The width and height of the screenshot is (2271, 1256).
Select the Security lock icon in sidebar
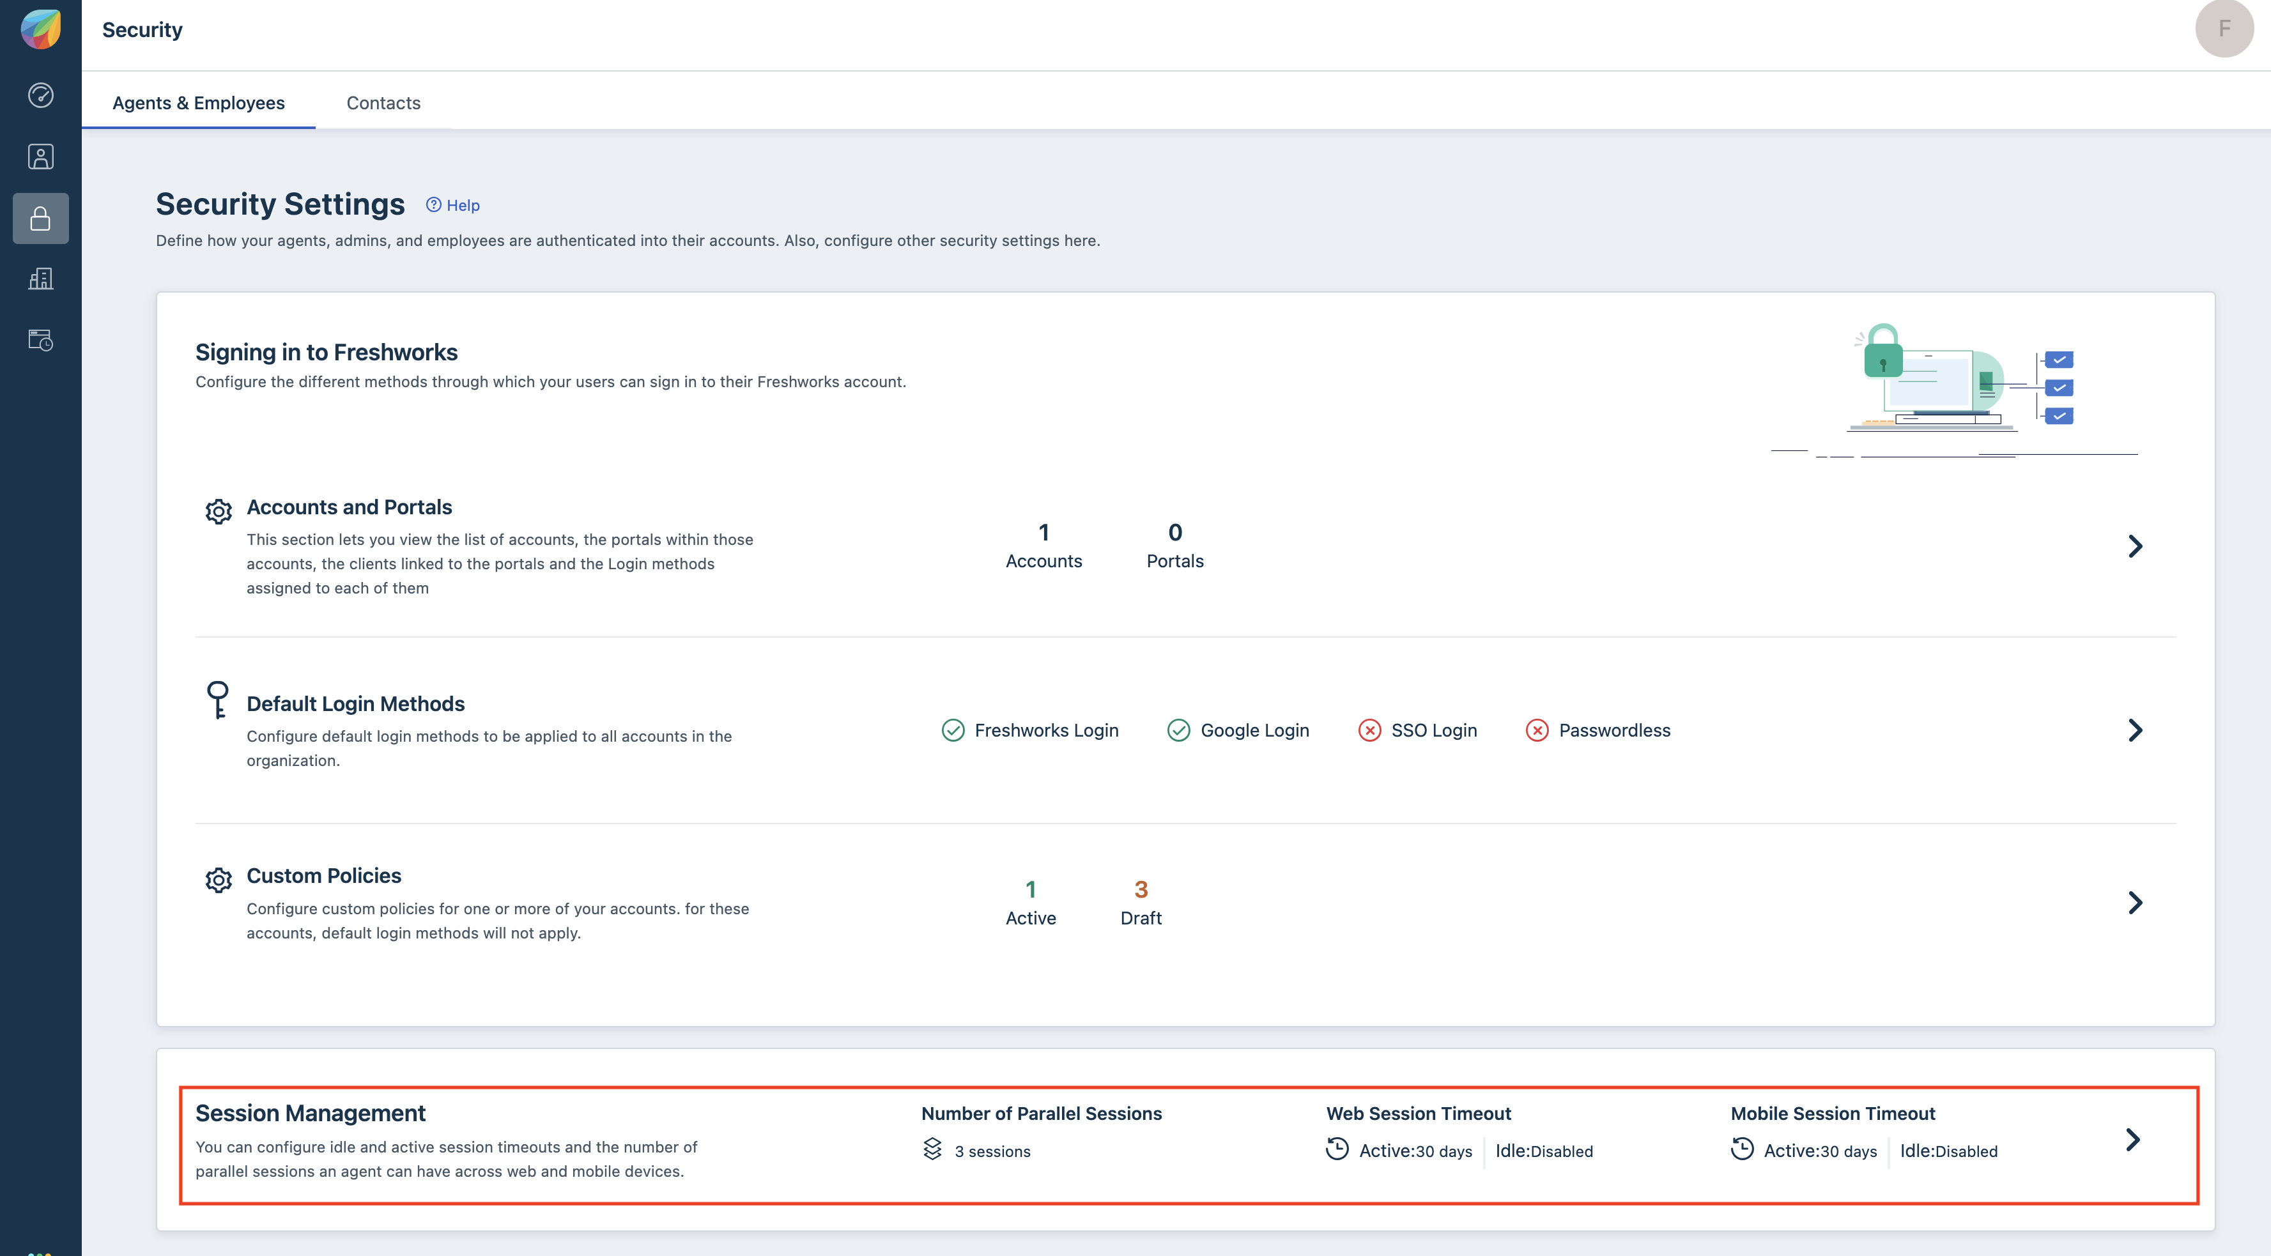40,218
